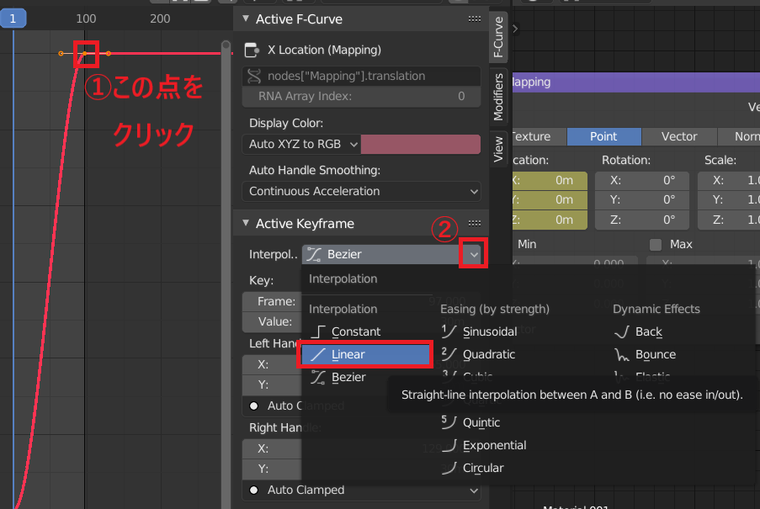Image resolution: width=760 pixels, height=509 pixels.
Task: Open right handle Auto Clamped dropdown
Action: tap(361, 490)
